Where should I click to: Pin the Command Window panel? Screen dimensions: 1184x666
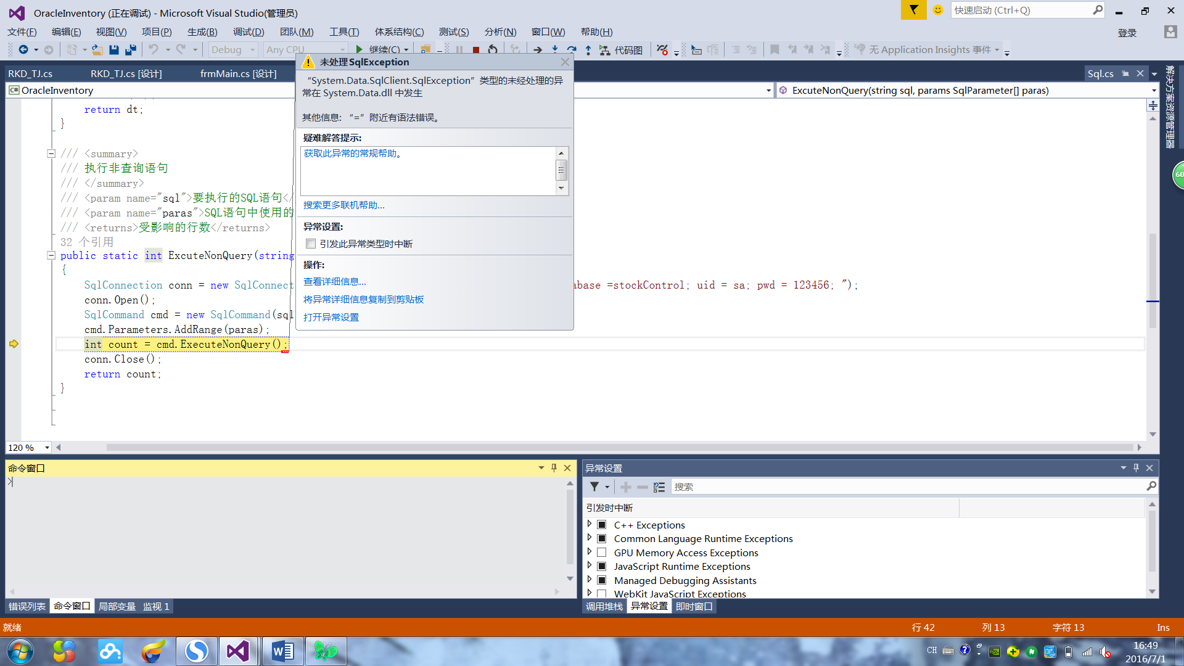coord(554,468)
